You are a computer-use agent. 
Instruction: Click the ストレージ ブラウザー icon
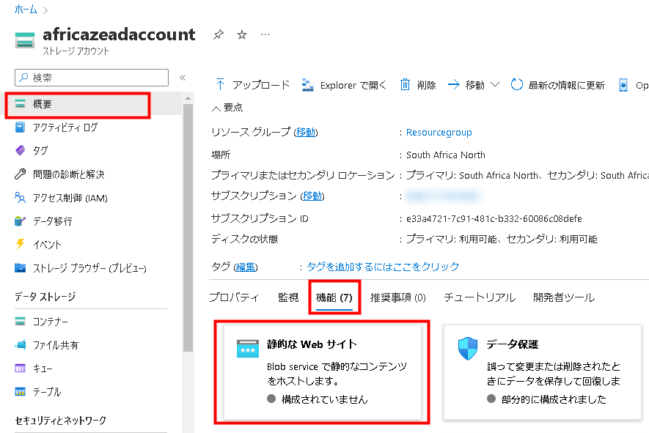point(20,268)
